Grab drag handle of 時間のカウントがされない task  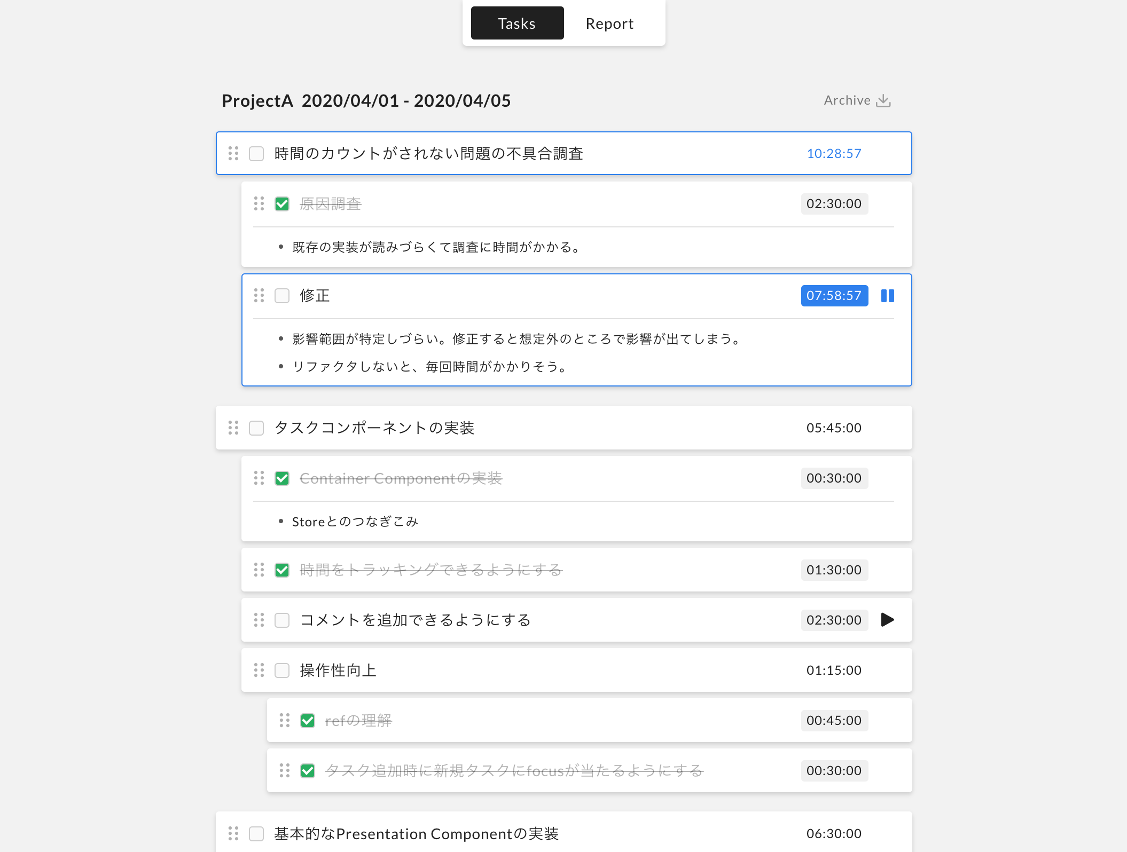pos(233,153)
